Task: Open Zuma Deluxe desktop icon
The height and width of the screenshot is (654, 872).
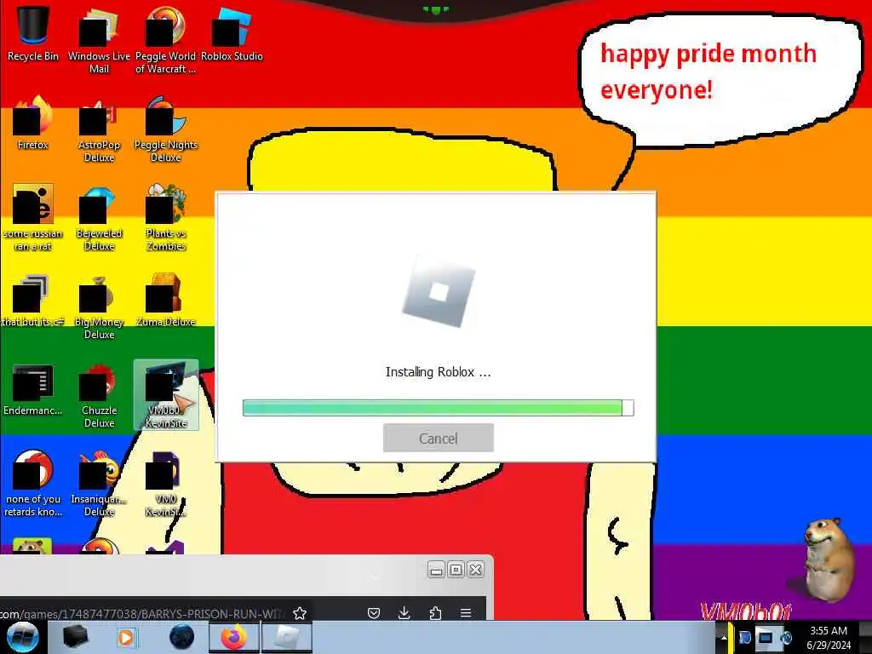Action: coord(165,299)
